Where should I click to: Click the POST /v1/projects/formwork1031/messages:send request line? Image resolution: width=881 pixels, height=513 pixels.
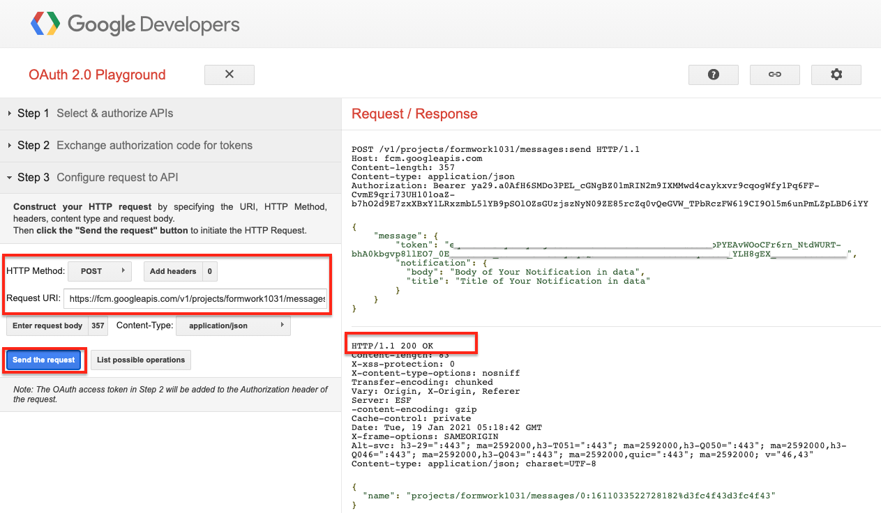(x=495, y=149)
